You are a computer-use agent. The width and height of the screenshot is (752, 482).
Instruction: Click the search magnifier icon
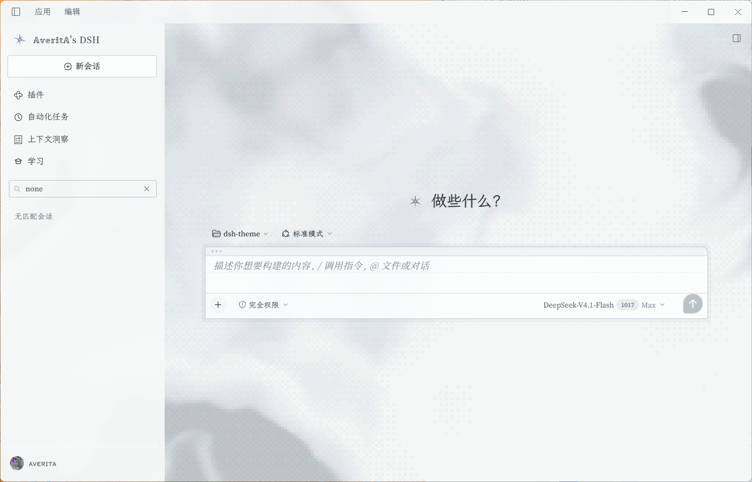[17, 189]
